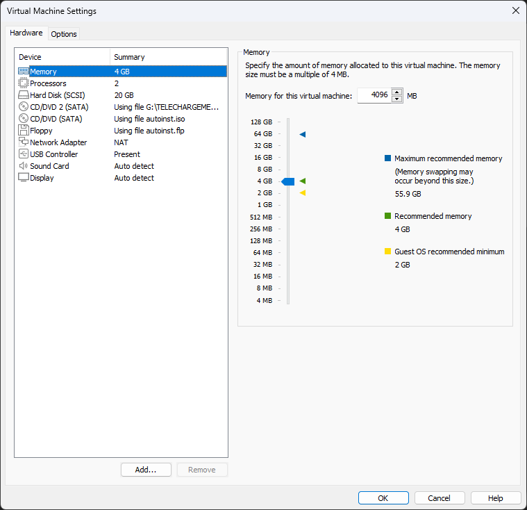The height and width of the screenshot is (510, 527).
Task: Click the memory size input field
Action: pyautogui.click(x=374, y=96)
